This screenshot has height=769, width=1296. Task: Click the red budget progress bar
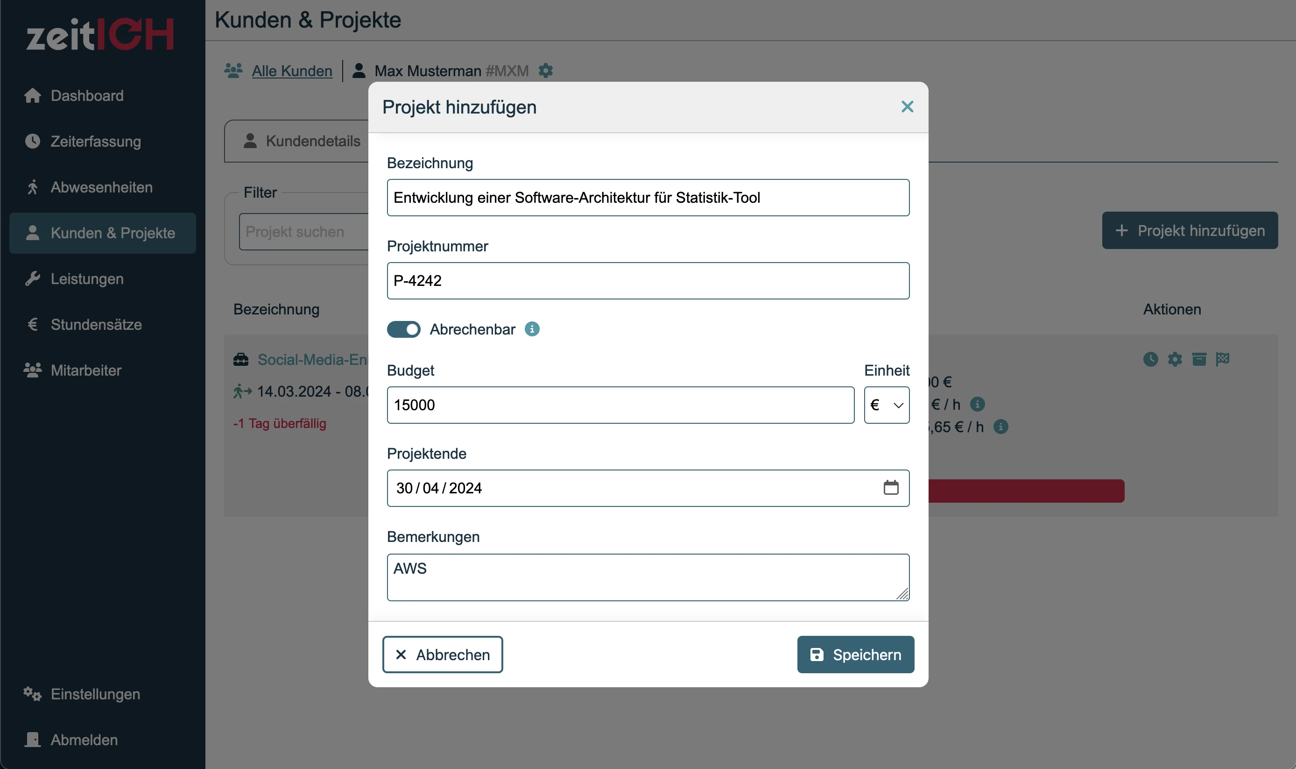pos(1026,491)
